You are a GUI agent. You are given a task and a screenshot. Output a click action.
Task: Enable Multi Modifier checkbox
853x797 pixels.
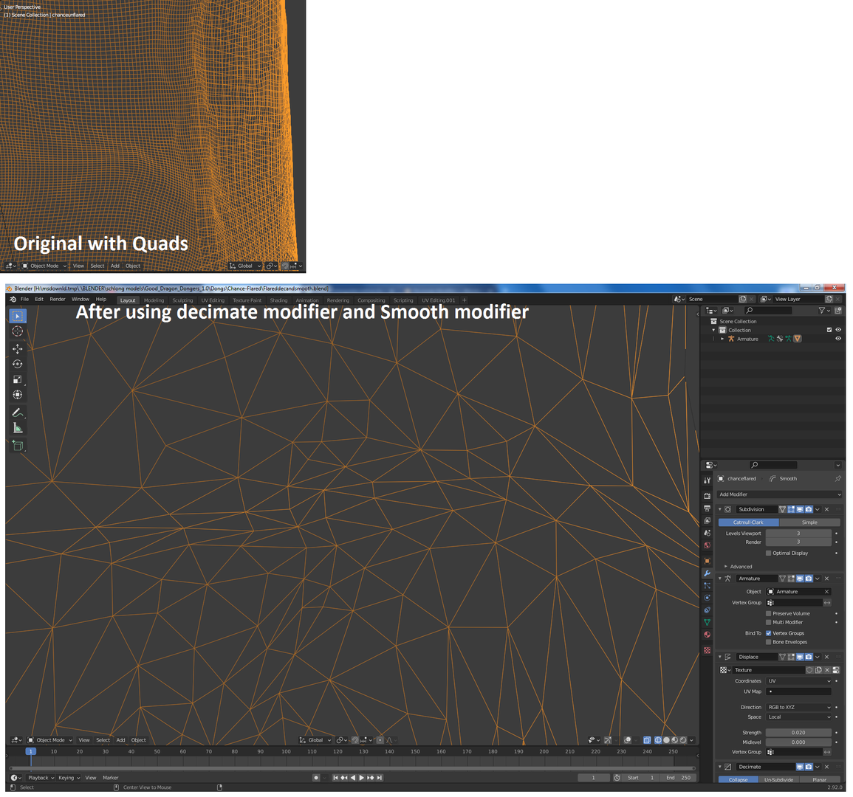pyautogui.click(x=768, y=622)
